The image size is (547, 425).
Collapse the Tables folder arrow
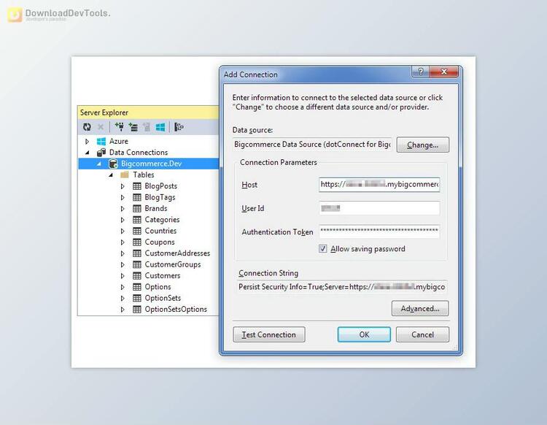(x=111, y=175)
